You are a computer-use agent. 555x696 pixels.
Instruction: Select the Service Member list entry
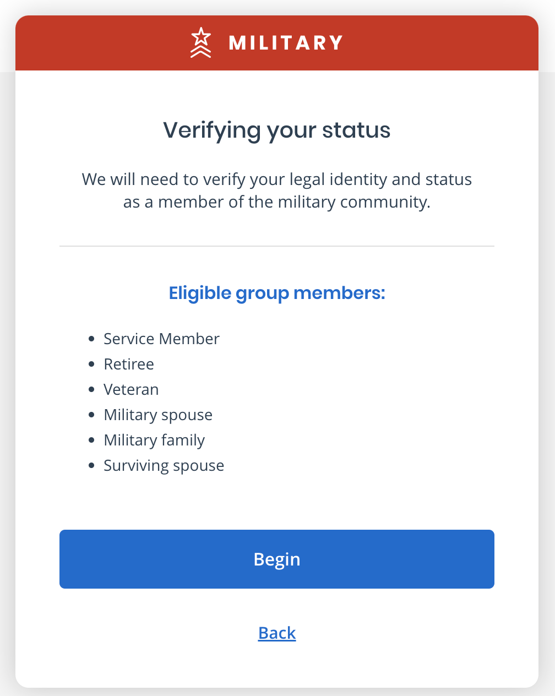coord(161,339)
